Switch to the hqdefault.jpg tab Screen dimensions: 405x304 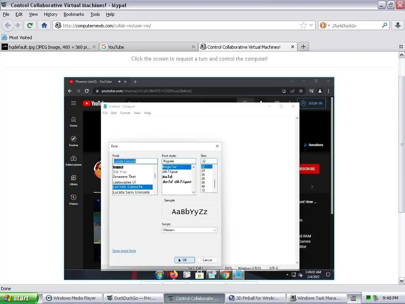[49, 47]
